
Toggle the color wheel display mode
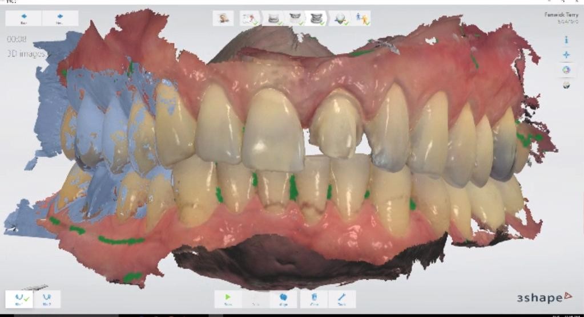(566, 70)
